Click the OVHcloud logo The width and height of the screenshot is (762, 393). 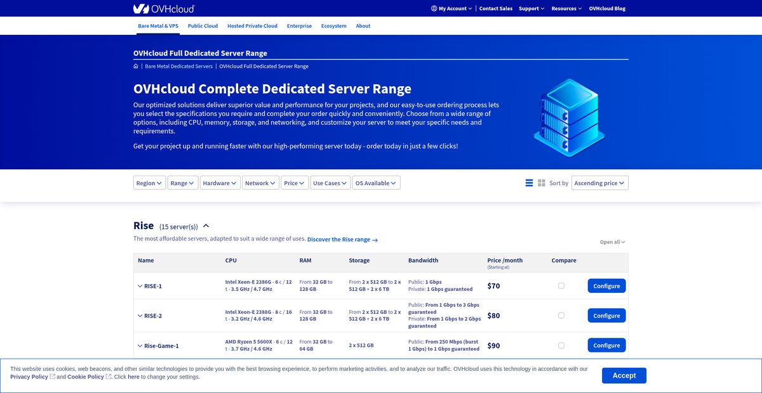[164, 8]
